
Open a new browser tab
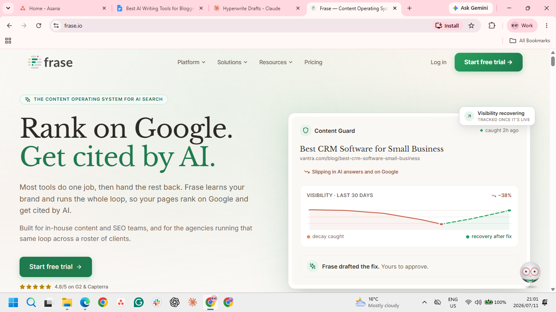click(409, 8)
